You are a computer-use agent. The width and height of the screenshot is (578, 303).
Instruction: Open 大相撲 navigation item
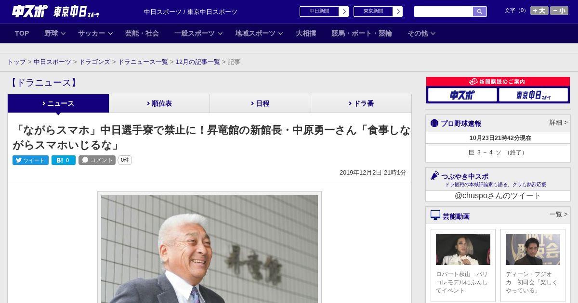(x=306, y=33)
